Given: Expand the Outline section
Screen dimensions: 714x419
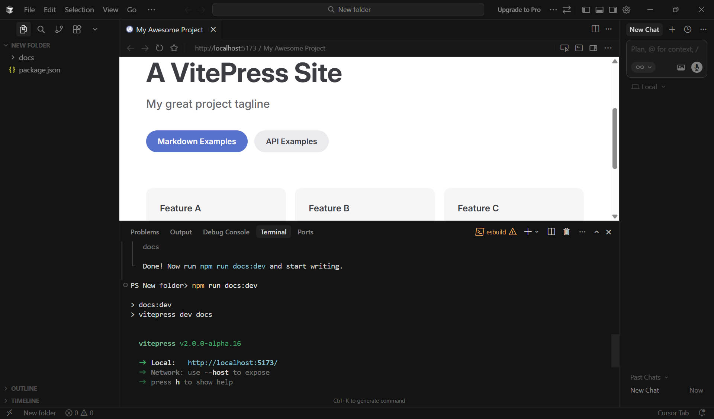Looking at the screenshot, I should coord(24,389).
